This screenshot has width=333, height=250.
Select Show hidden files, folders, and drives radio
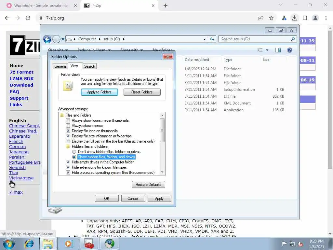(x=74, y=157)
